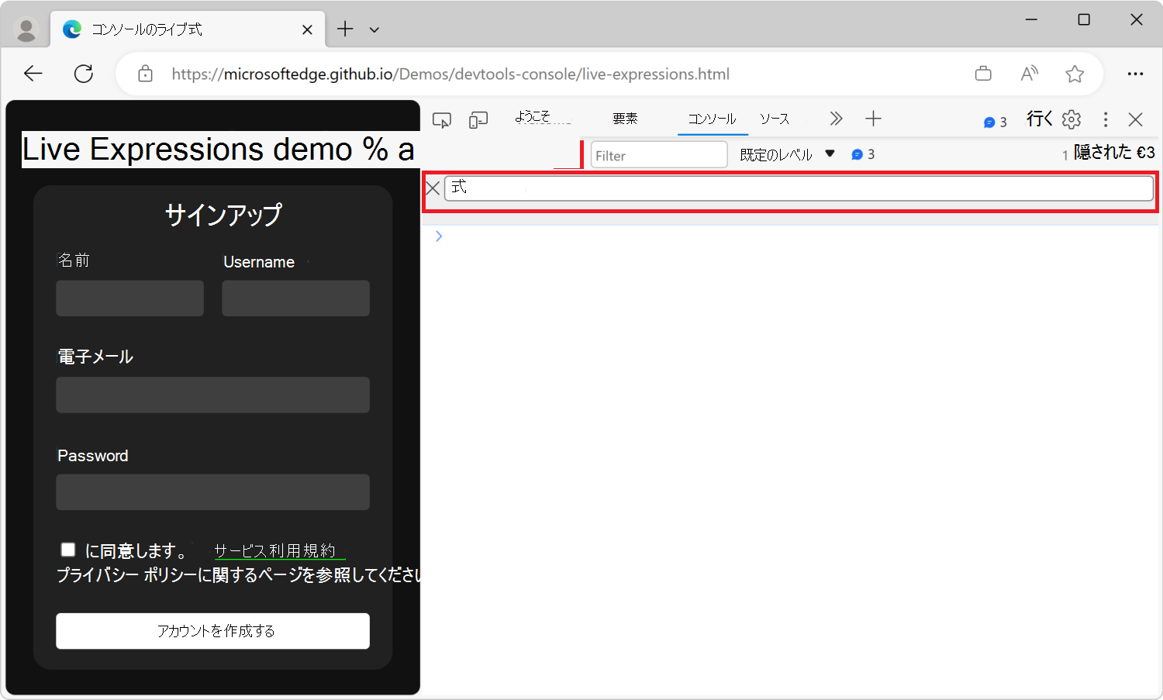
Task: Switch to the ソース Sources tab
Action: click(x=775, y=119)
